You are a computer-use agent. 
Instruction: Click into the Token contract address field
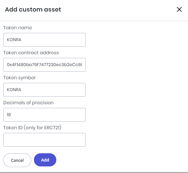click(44, 65)
